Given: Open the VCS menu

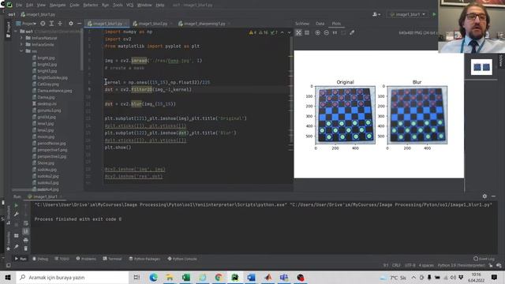Looking at the screenshot, I should 129,5.
